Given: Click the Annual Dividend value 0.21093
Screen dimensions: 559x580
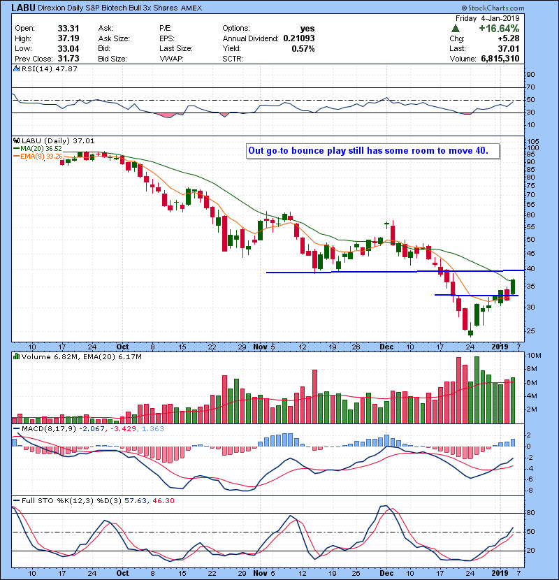Looking at the screenshot, I should tap(299, 38).
